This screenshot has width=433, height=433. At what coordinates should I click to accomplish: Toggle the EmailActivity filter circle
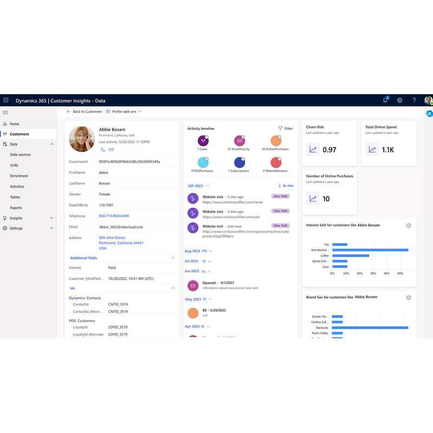(239, 141)
